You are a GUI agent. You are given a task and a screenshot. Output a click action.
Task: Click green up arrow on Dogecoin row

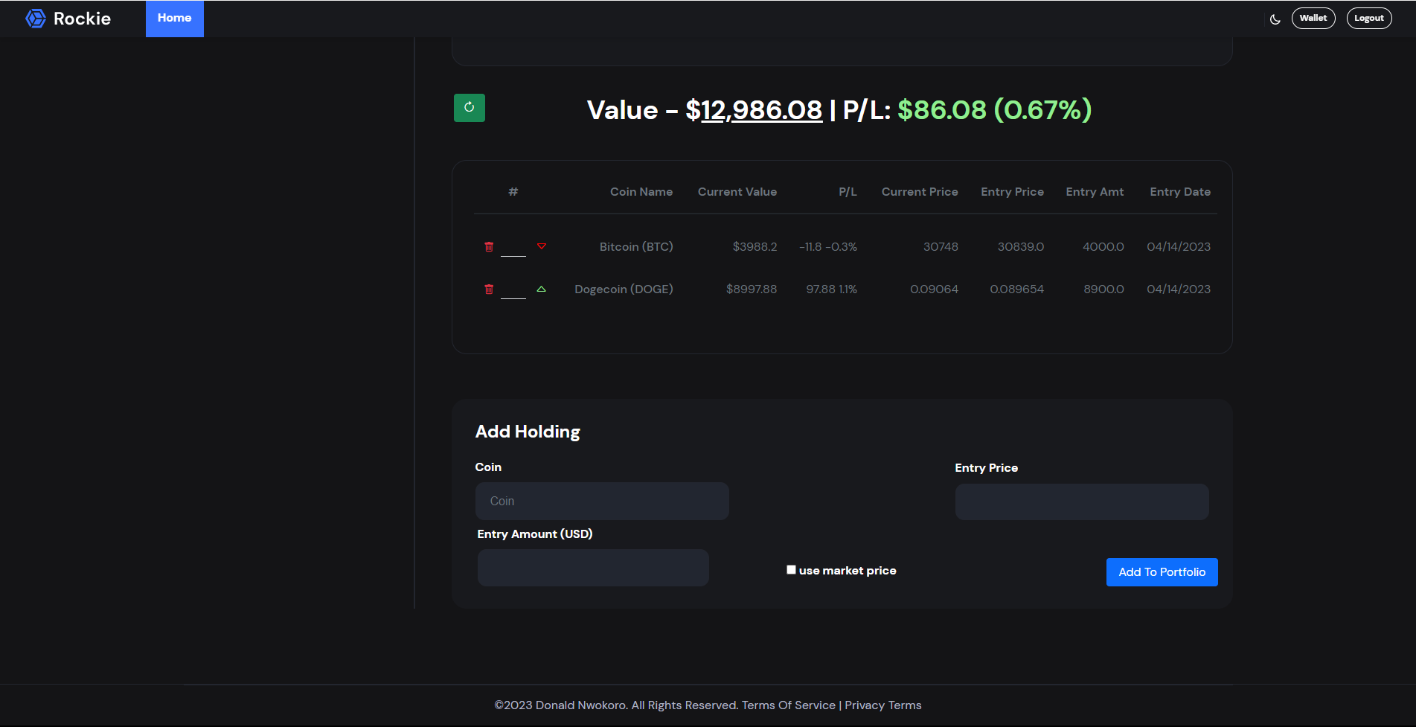(x=542, y=289)
